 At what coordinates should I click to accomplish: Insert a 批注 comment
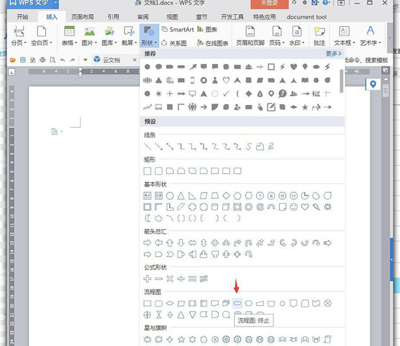[319, 36]
